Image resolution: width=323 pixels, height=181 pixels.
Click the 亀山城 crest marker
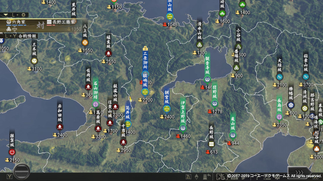click(233, 135)
